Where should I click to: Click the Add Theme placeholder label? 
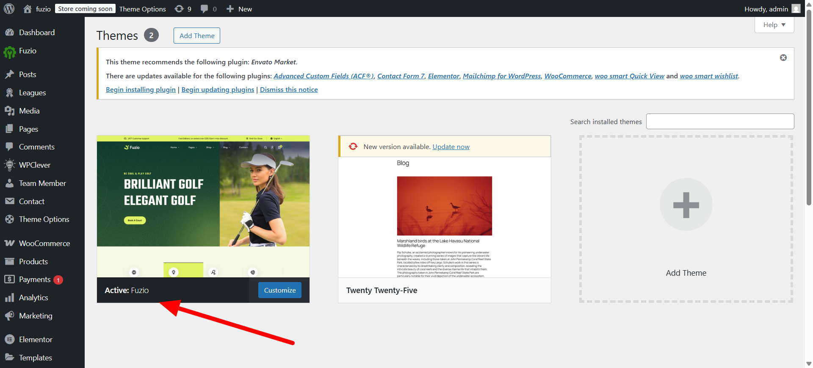pyautogui.click(x=686, y=273)
